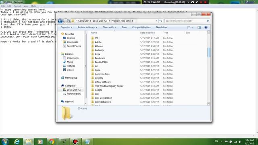This screenshot has width=258, height=145.
Task: Open the Windows Start button
Action: coord(5,141)
